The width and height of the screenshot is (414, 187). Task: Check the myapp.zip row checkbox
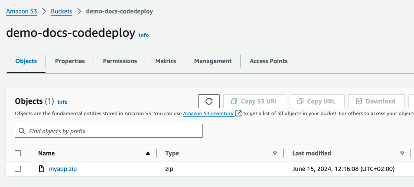[18, 169]
